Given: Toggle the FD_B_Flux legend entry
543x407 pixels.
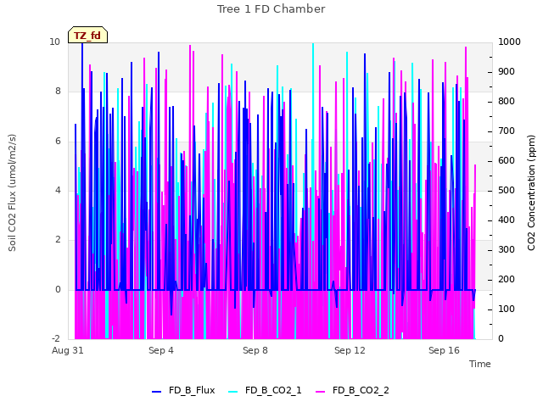Looking at the screenshot, I should pos(183,390).
